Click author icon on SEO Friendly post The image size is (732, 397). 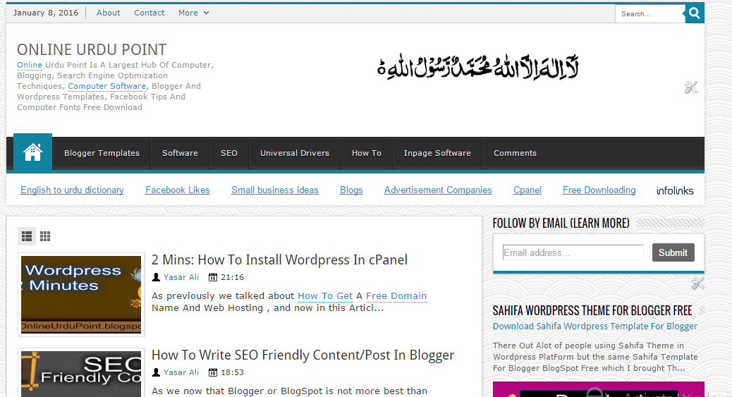tap(156, 373)
